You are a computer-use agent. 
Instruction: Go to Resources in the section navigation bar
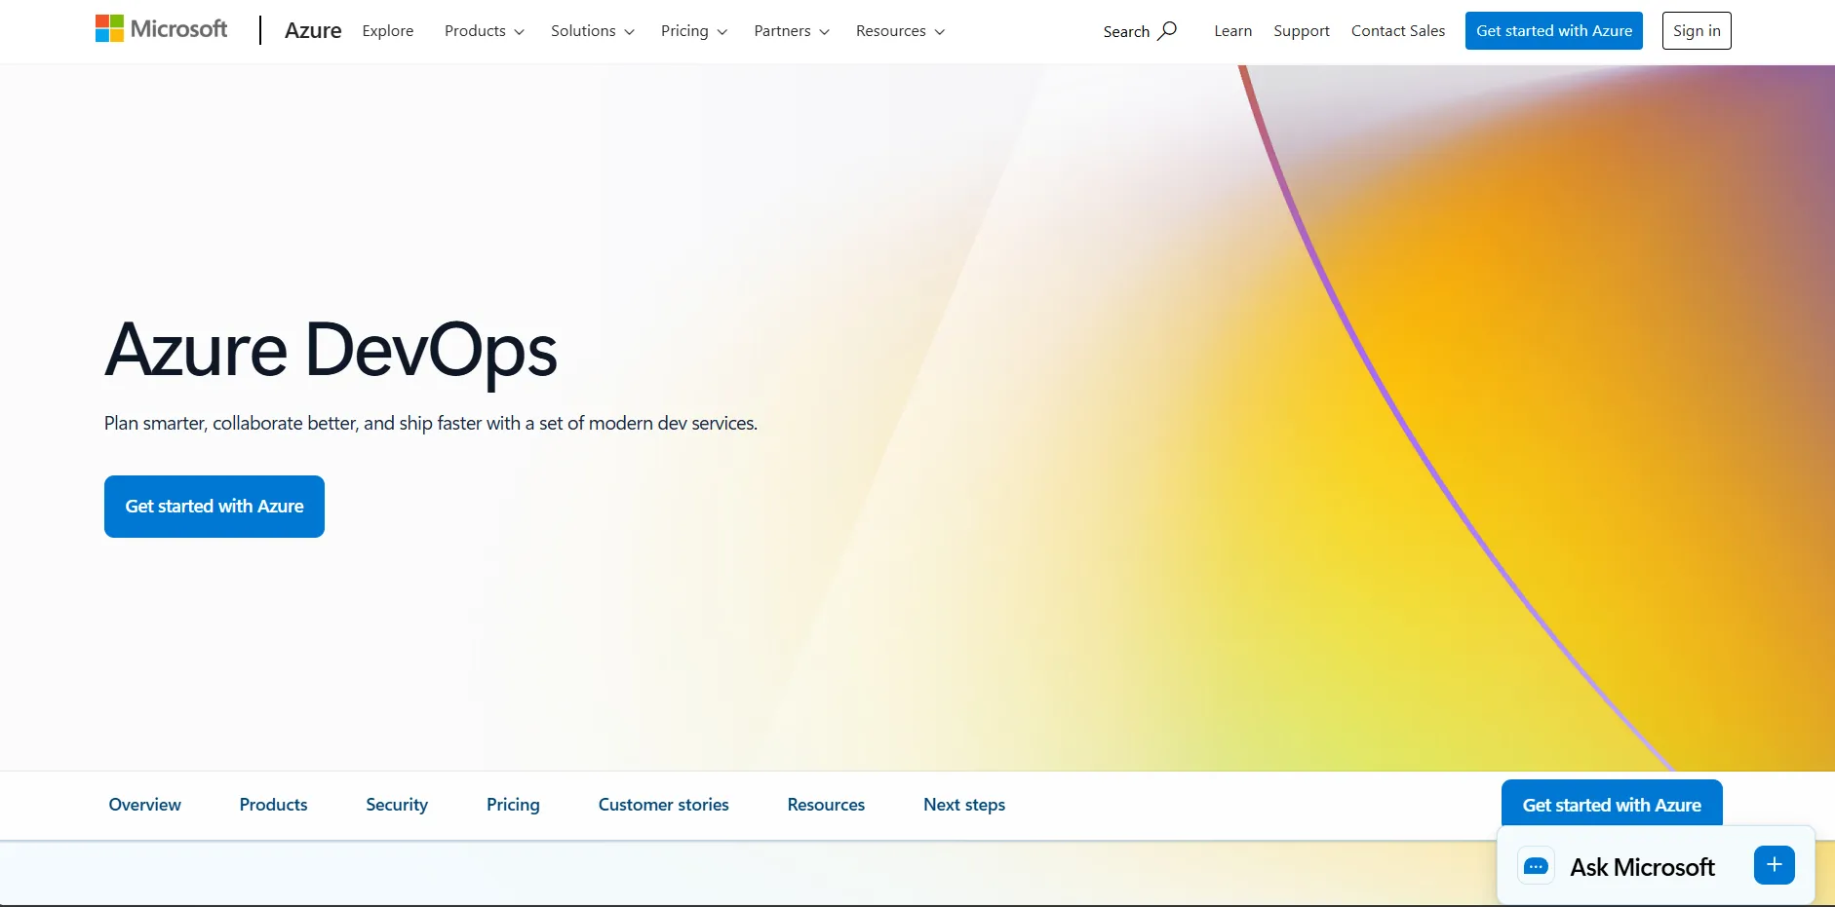click(826, 805)
